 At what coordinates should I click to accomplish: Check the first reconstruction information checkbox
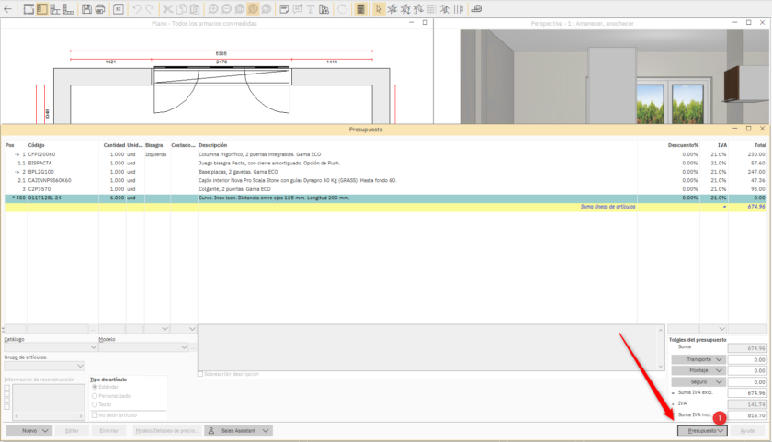point(7,388)
